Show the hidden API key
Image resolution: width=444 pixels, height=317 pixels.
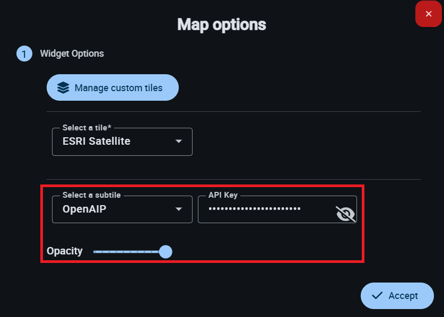click(x=345, y=214)
